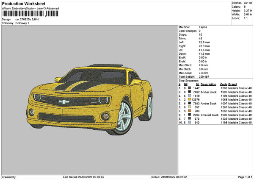
Task: Click the dark gray swatch in stop 9 row
Action: point(189,118)
